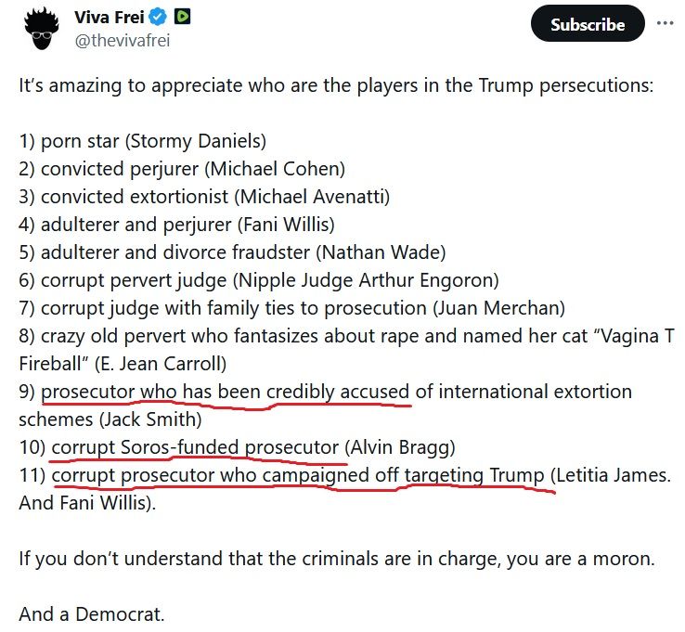Click the underlined "corrupt Soros-funded prosecutor" text

[196, 447]
